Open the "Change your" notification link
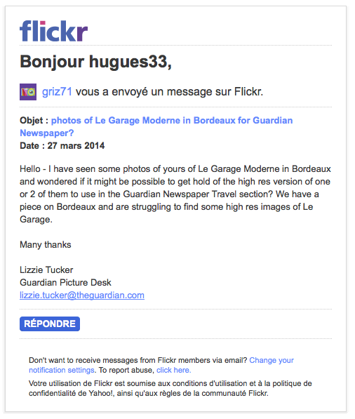355x419 pixels. (x=272, y=360)
